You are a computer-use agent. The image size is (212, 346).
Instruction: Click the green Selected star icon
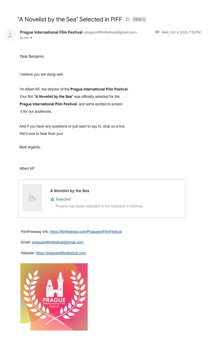click(x=52, y=199)
